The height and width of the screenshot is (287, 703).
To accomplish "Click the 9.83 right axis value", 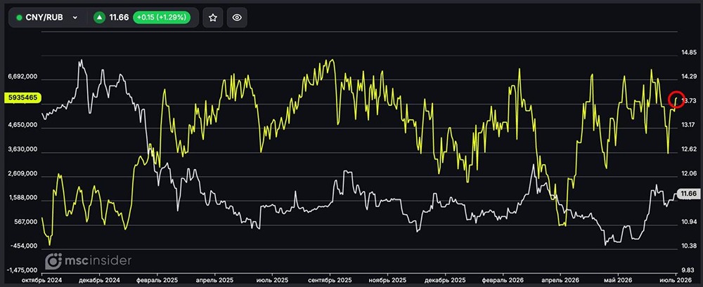I will pyautogui.click(x=689, y=270).
